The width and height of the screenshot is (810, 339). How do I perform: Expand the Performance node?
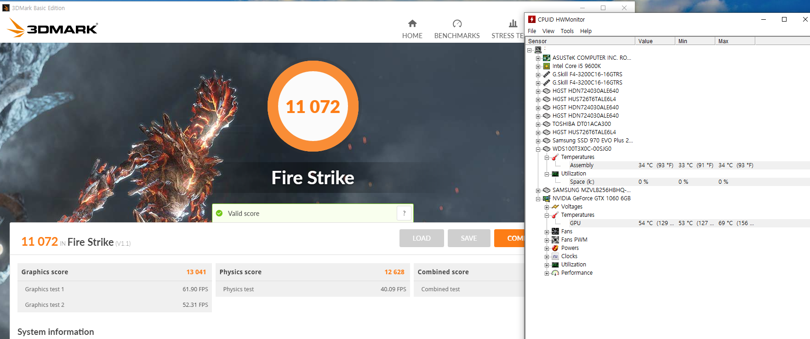547,273
